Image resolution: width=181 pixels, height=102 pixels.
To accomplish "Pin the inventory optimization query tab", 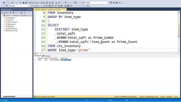I will point(63,10).
